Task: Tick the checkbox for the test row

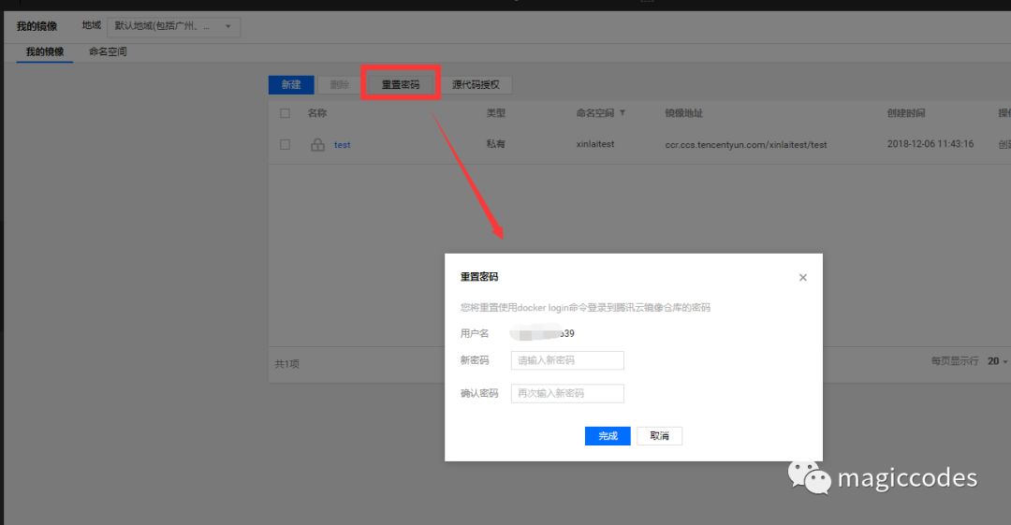Action: tap(285, 144)
